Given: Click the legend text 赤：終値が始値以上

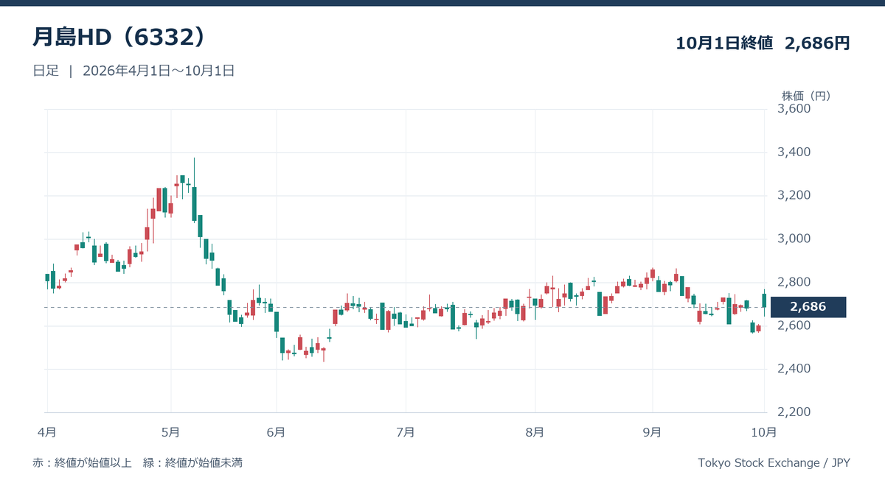Looking at the screenshot, I should 82,463.
